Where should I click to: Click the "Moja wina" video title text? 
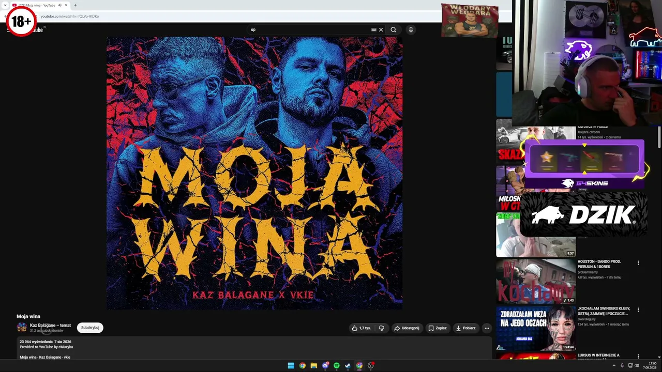28,316
